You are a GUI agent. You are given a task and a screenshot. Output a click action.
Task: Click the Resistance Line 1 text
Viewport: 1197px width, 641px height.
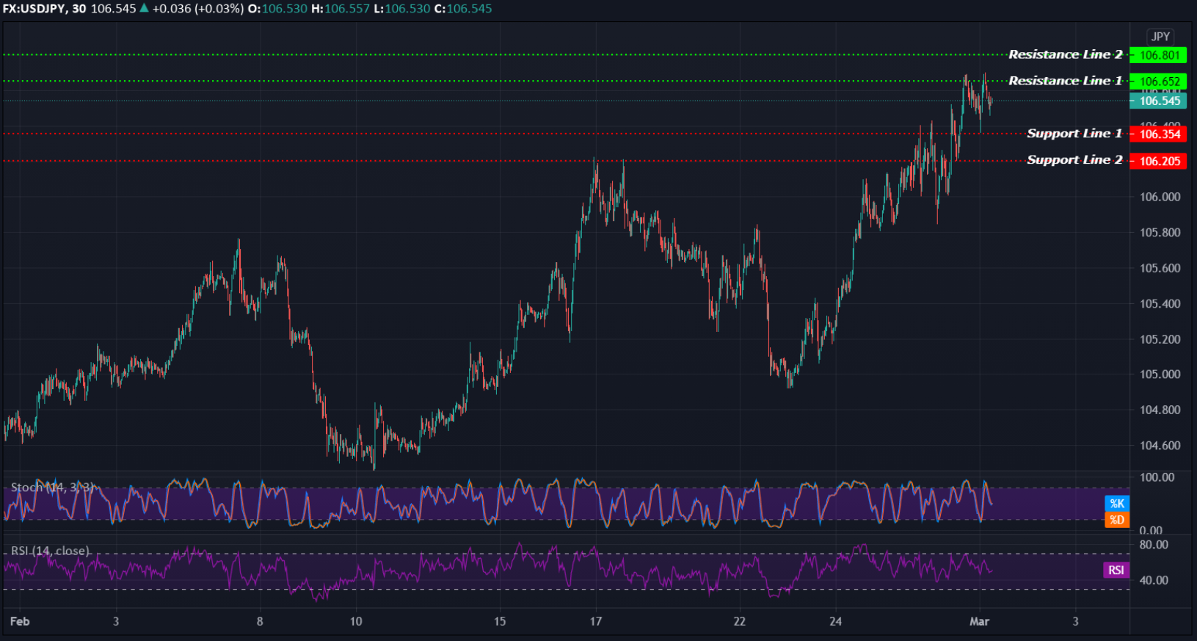click(x=1066, y=81)
